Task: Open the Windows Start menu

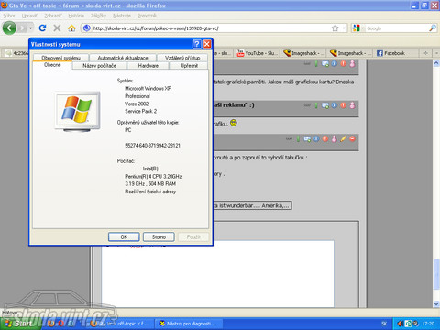Action: (x=20, y=324)
